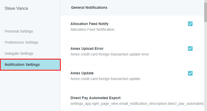Click the Steve Vance user name
The width and height of the screenshot is (207, 111).
[x=16, y=9]
